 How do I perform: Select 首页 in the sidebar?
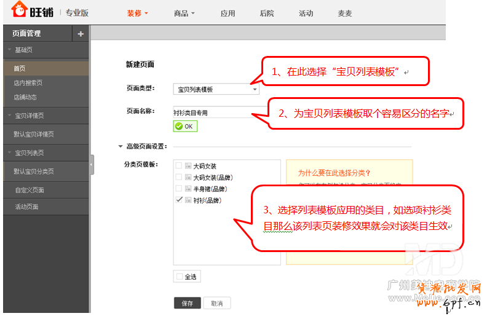pos(46,68)
